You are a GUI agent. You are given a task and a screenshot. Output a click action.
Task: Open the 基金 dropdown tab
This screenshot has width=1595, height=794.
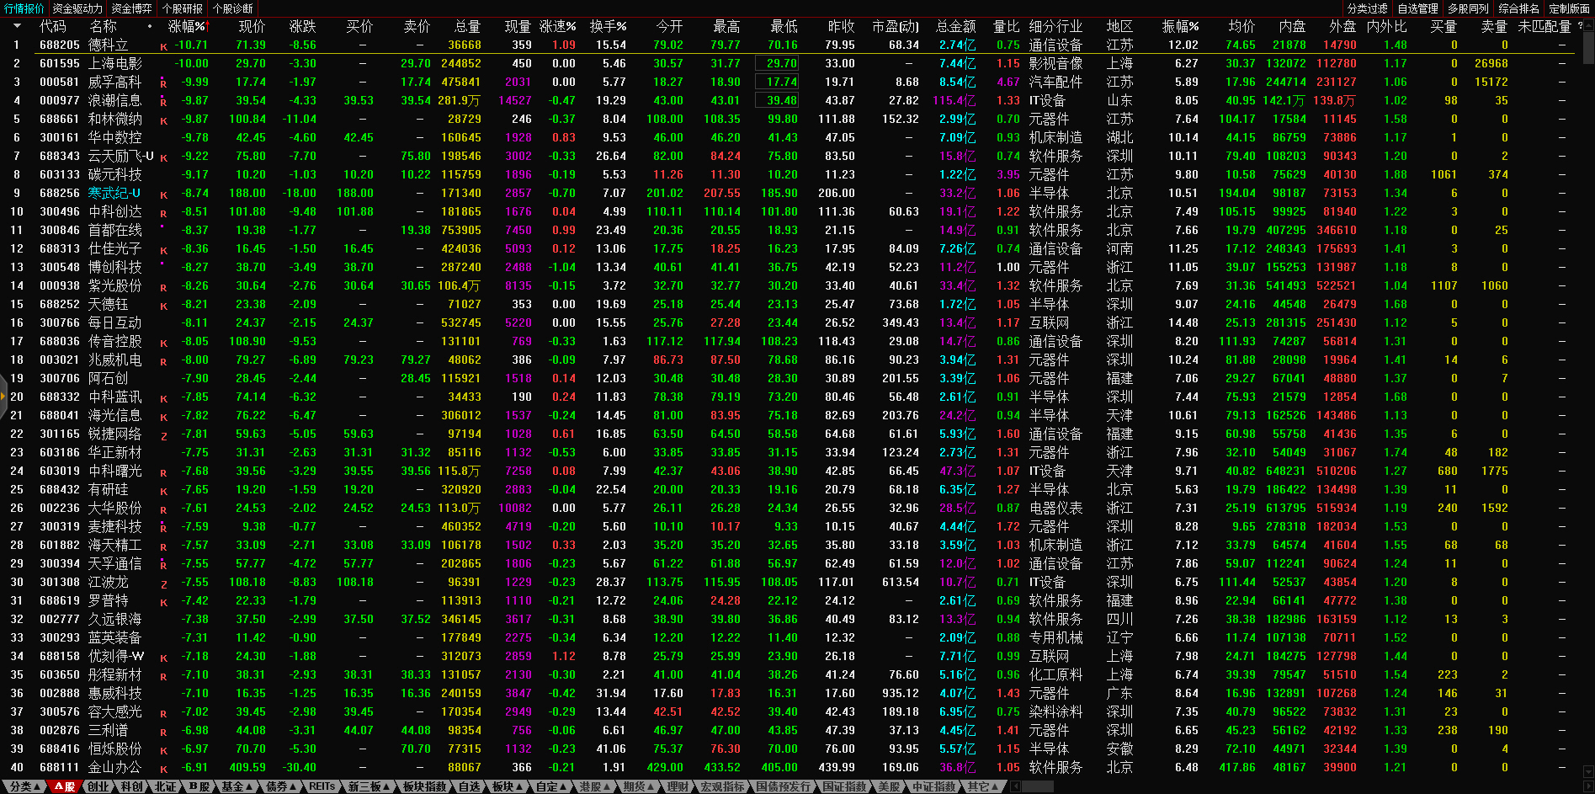pos(237,786)
